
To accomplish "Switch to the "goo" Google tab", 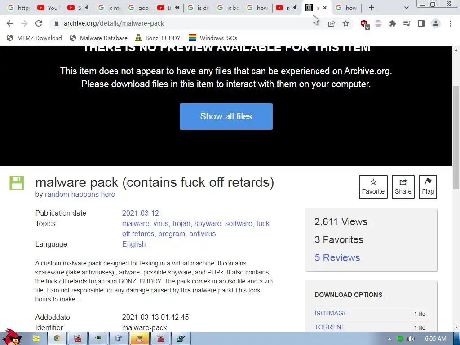I will pyautogui.click(x=139, y=8).
